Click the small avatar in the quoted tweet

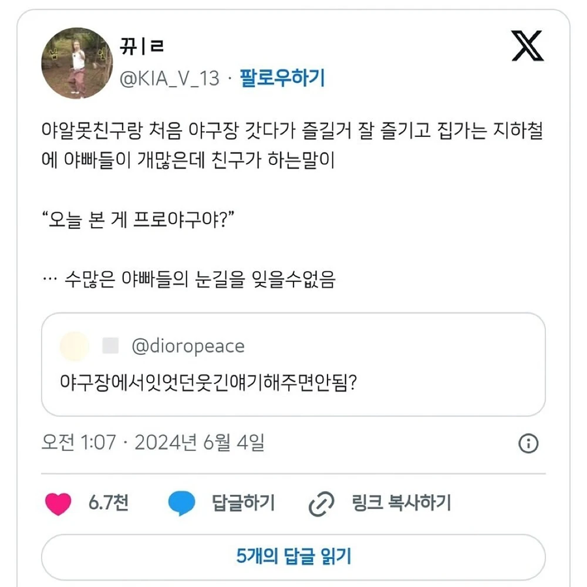click(x=74, y=346)
